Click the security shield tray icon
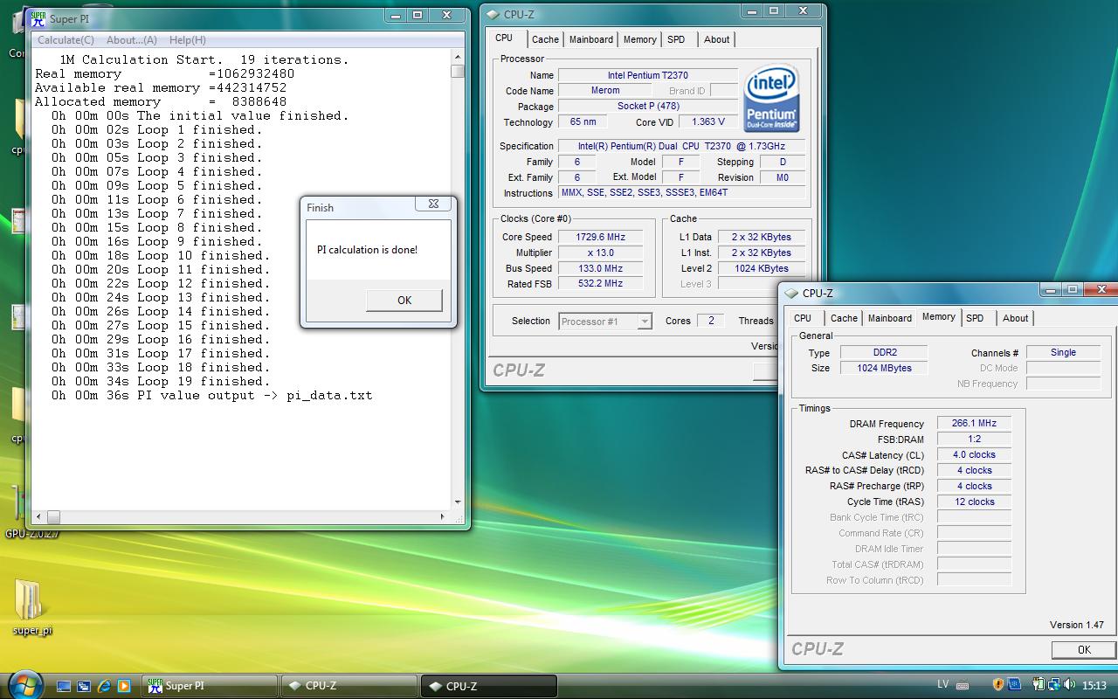The height and width of the screenshot is (699, 1118). point(998,685)
